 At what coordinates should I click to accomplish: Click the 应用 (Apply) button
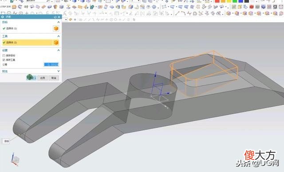coord(43,78)
